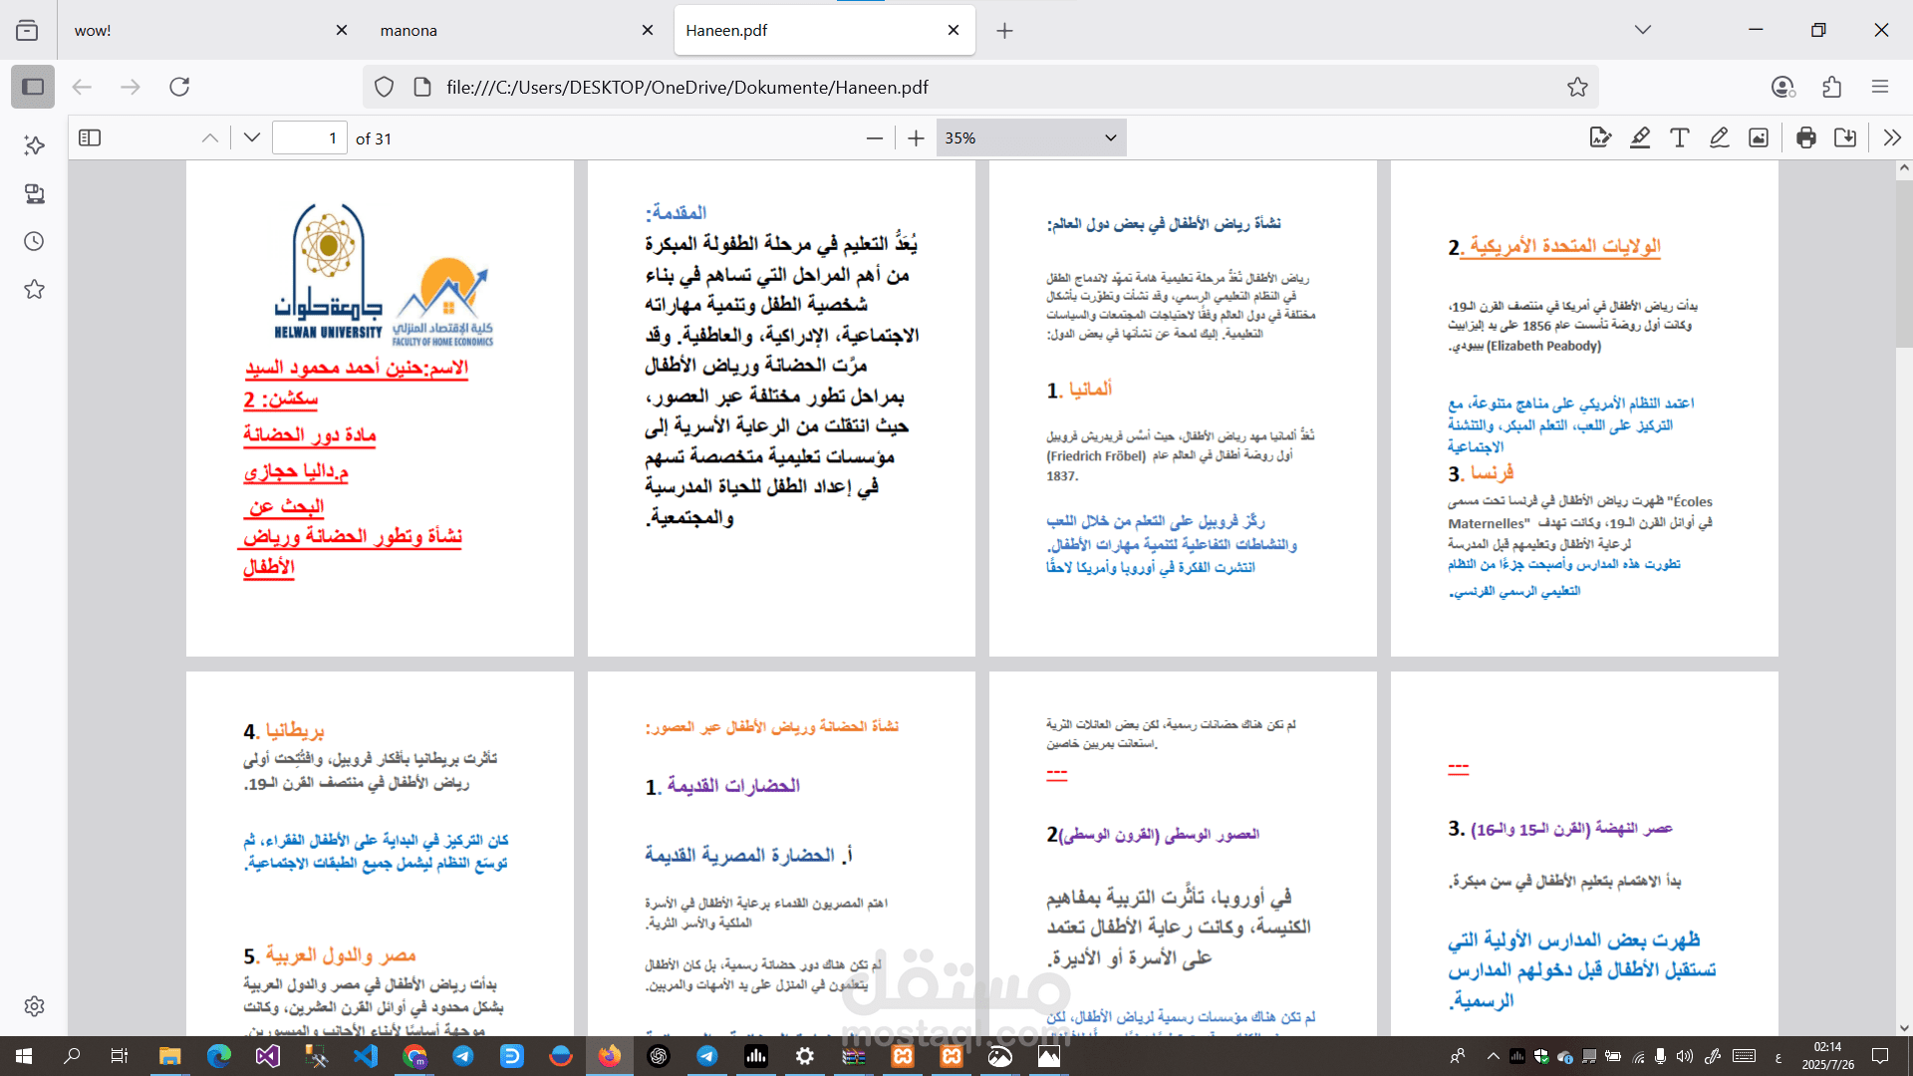The height and width of the screenshot is (1076, 1913).
Task: Open the AI chatbot sidebar sparkle icon
Action: click(34, 145)
